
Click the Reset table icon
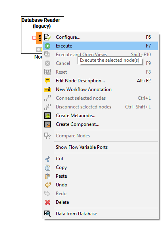tap(47, 72)
